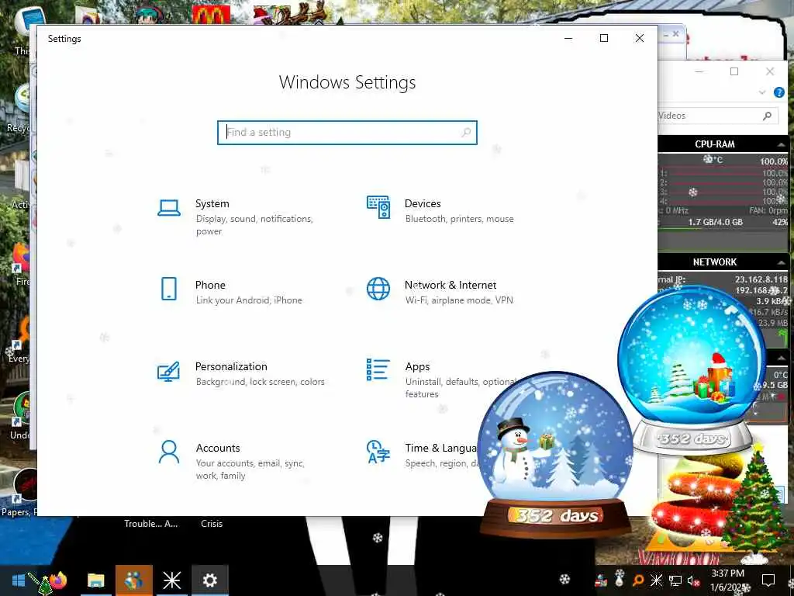794x596 pixels.
Task: Click the blue help icon in File Explorer
Action: coord(778,92)
